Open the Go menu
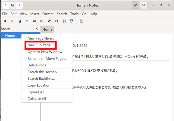The image size is (174, 121). coord(84,14)
